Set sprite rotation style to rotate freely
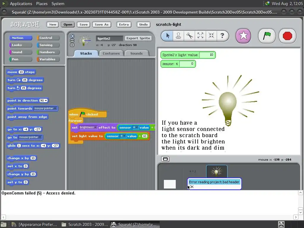Screen dimensions: 304x228 pyautogui.click(x=72, y=36)
